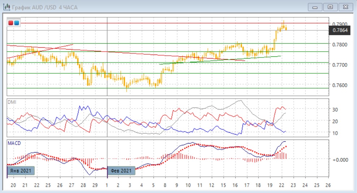The image size is (357, 193).
Task: Click date 22 at right of time axis
Action: (281, 185)
